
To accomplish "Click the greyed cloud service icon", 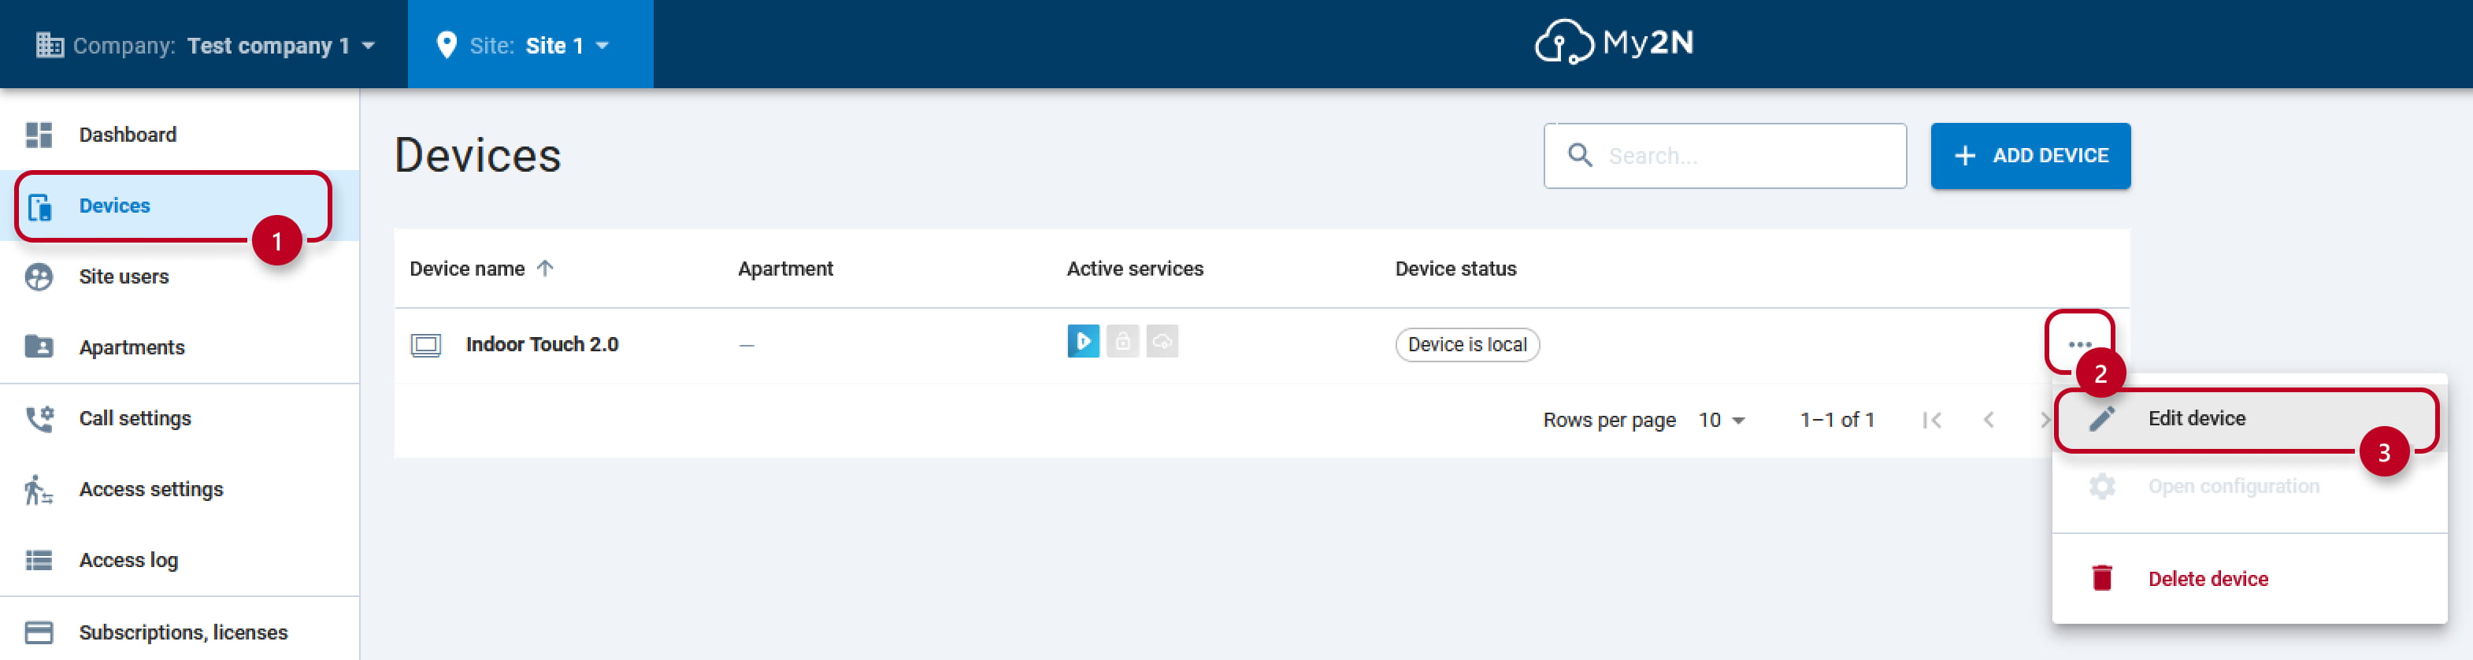I will click(x=1162, y=341).
